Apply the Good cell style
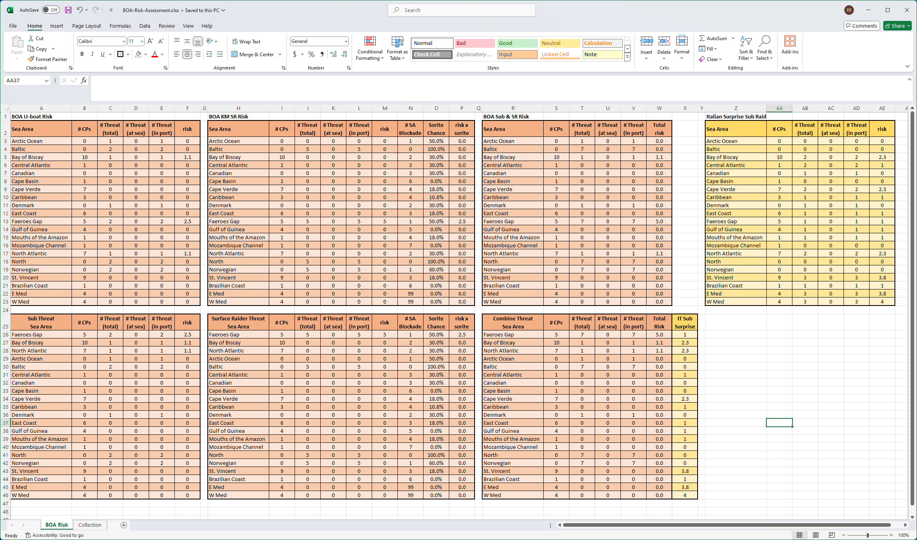The height and width of the screenshot is (540, 917). coord(517,43)
